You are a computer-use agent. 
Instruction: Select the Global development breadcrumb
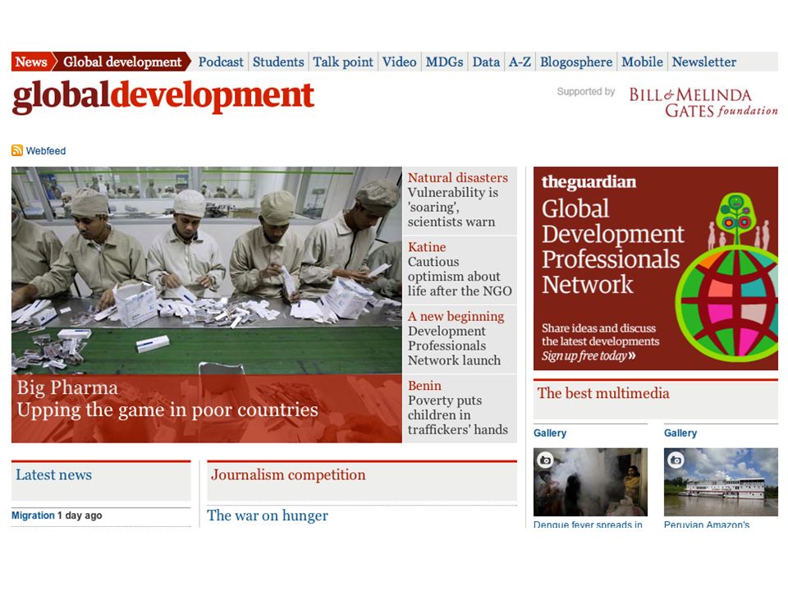tap(122, 62)
